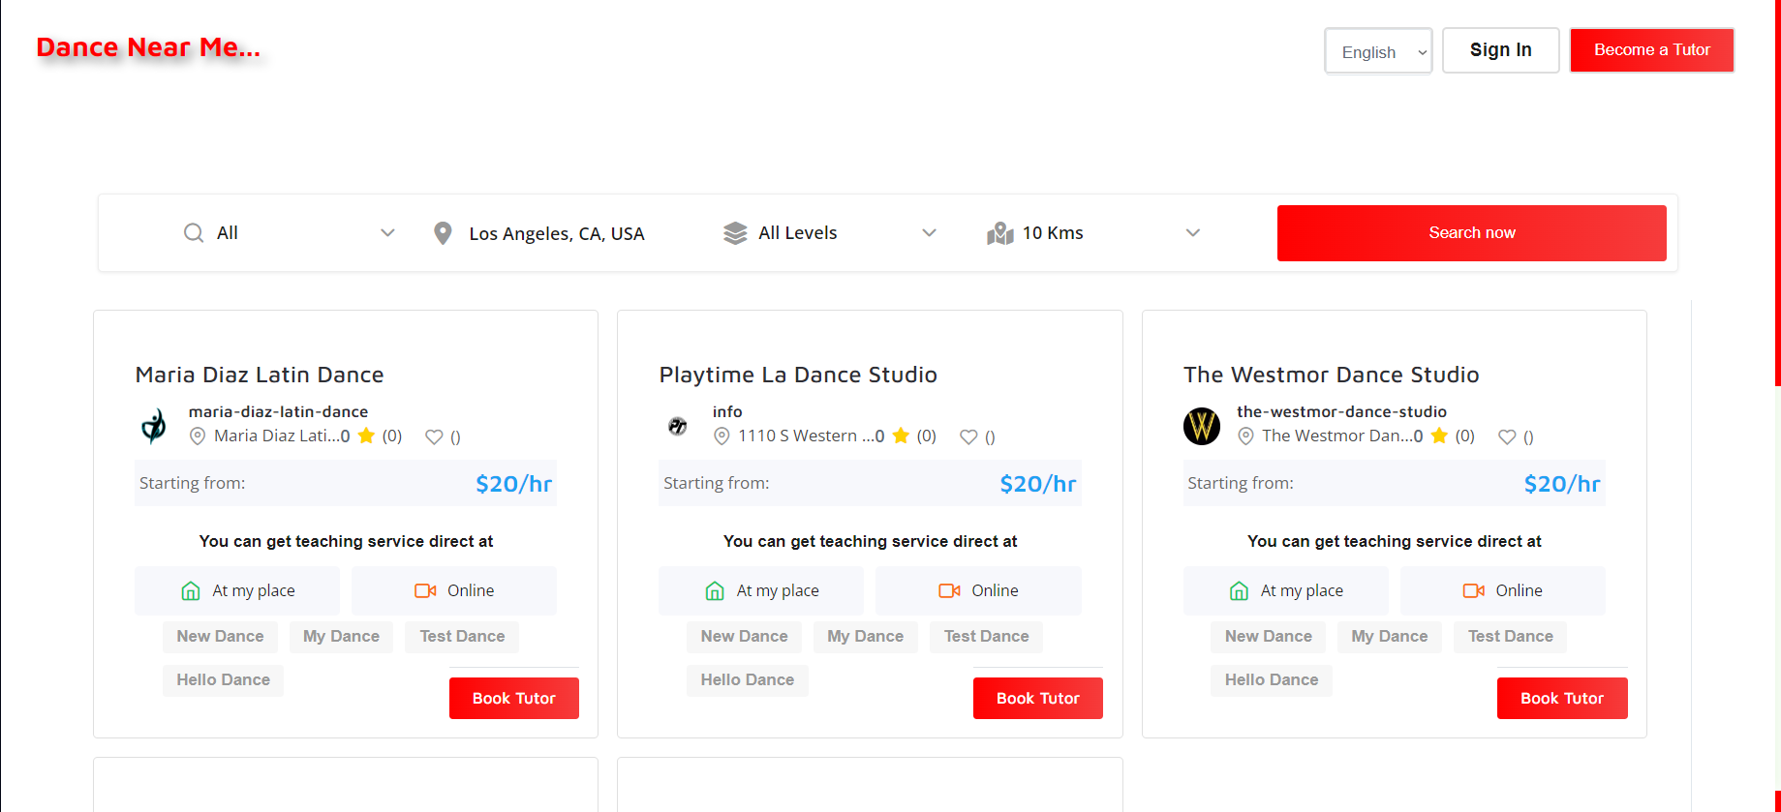Click the star rating on Maria Diaz card

[x=366, y=436]
